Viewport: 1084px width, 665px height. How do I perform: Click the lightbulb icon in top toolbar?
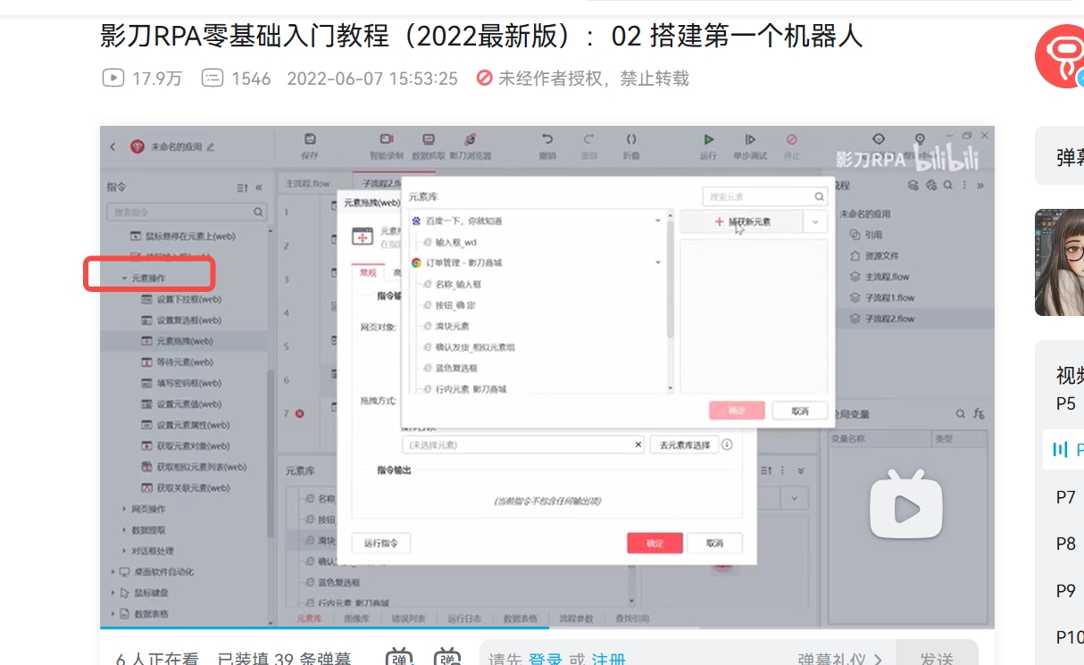click(920, 140)
